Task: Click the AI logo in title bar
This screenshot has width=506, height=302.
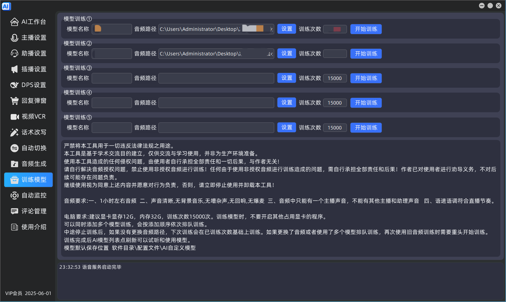Action: click(6, 6)
